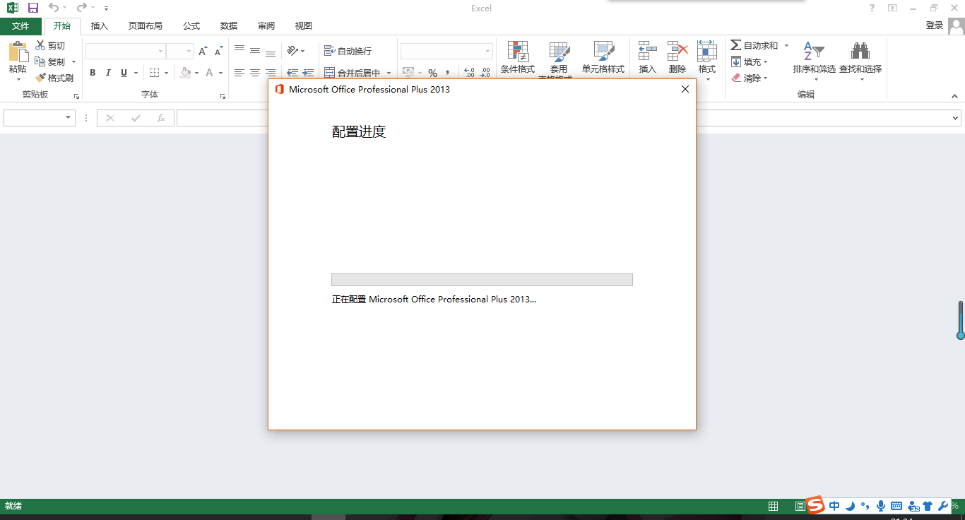Viewport: 965px width, 520px height.
Task: Click the text orientation icon
Action: pyautogui.click(x=292, y=51)
